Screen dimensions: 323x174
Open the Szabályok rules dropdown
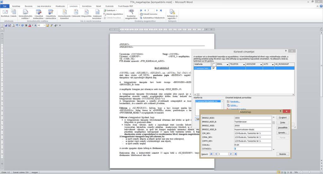coord(110,10)
